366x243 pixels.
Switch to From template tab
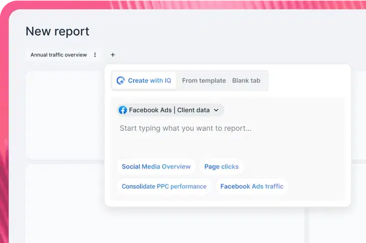tap(204, 81)
